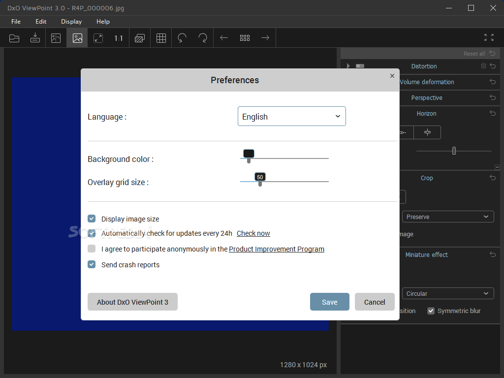
Task: Click the Check now link
Action: 253,233
